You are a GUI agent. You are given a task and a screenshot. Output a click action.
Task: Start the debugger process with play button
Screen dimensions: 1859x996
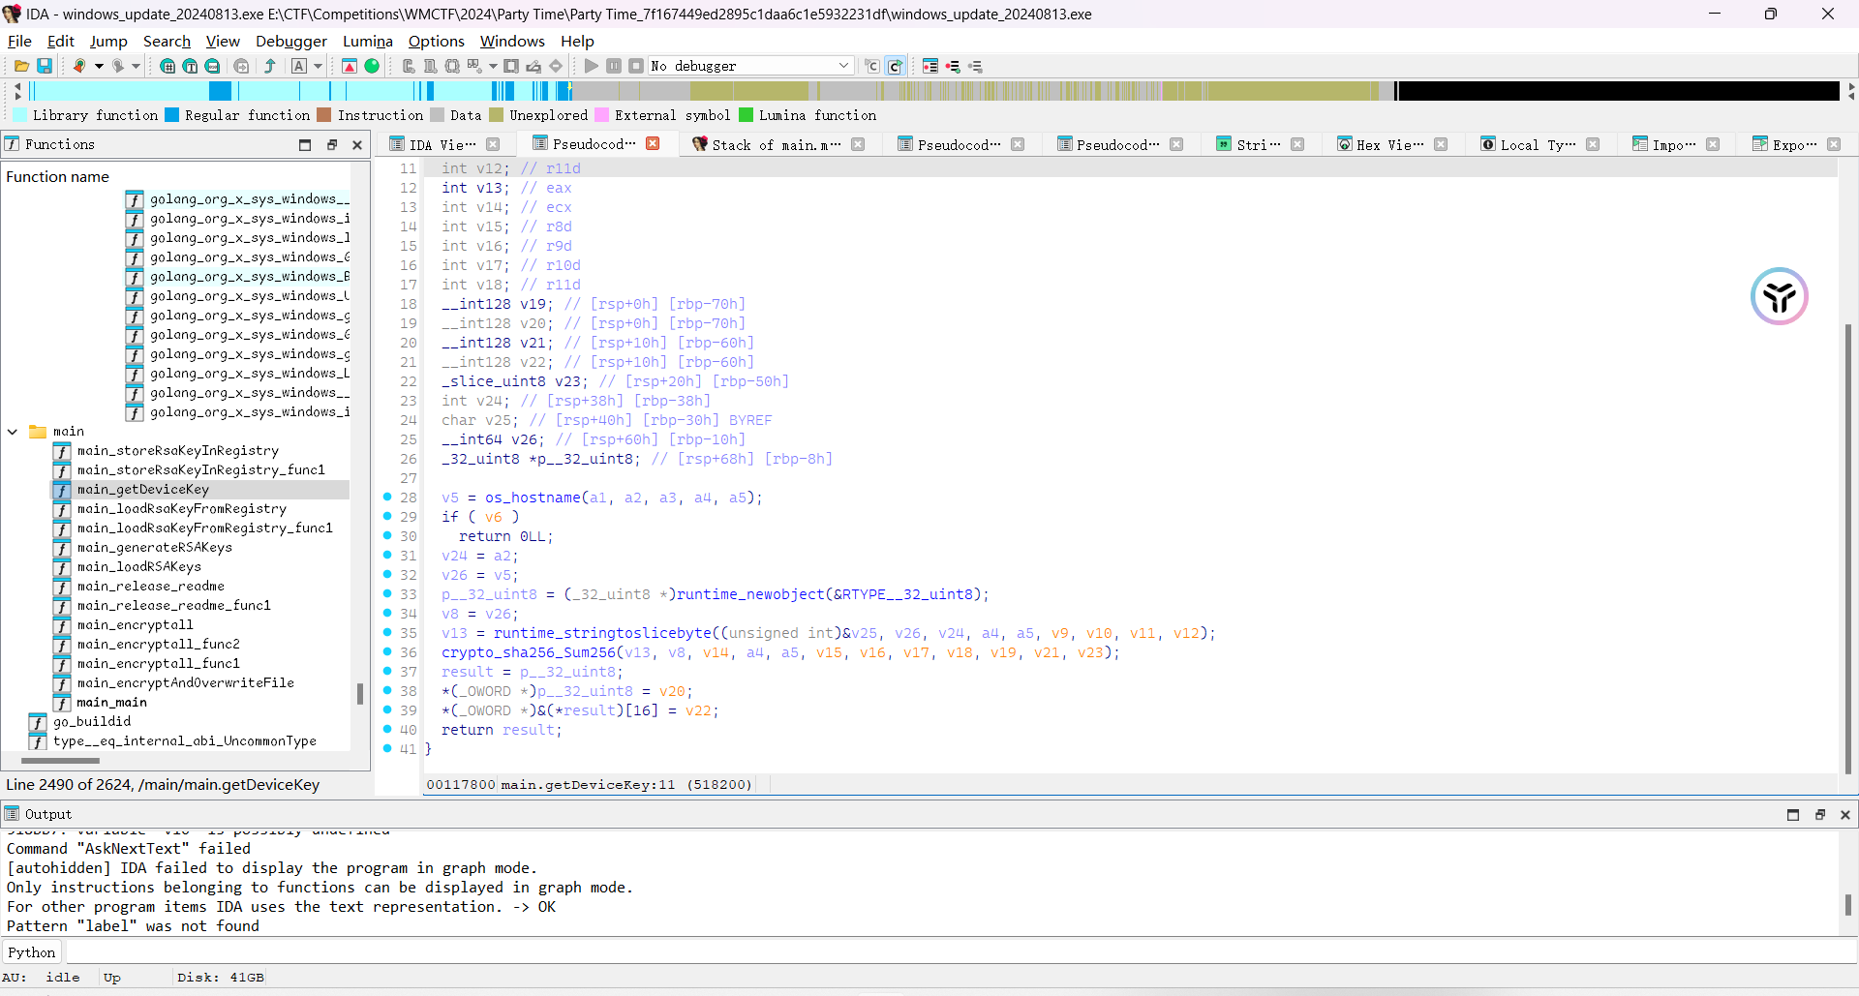[591, 66]
